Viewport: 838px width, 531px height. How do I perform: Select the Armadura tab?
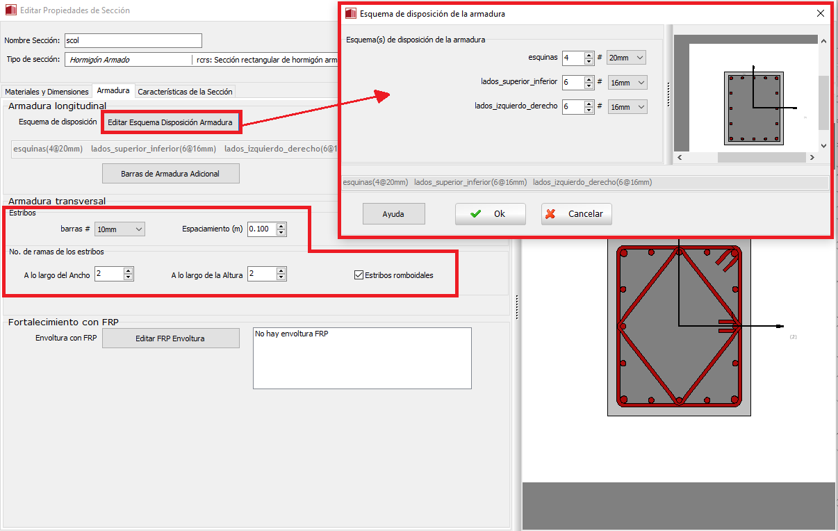point(113,91)
